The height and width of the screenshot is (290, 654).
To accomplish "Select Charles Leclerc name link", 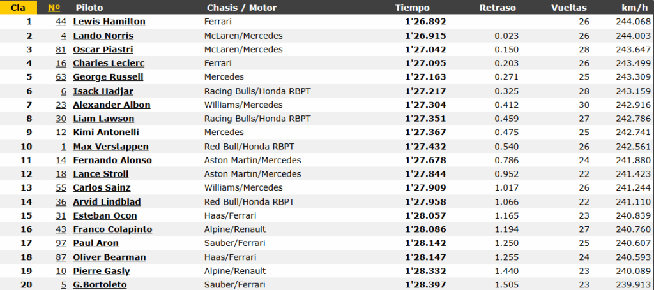I will 109,63.
